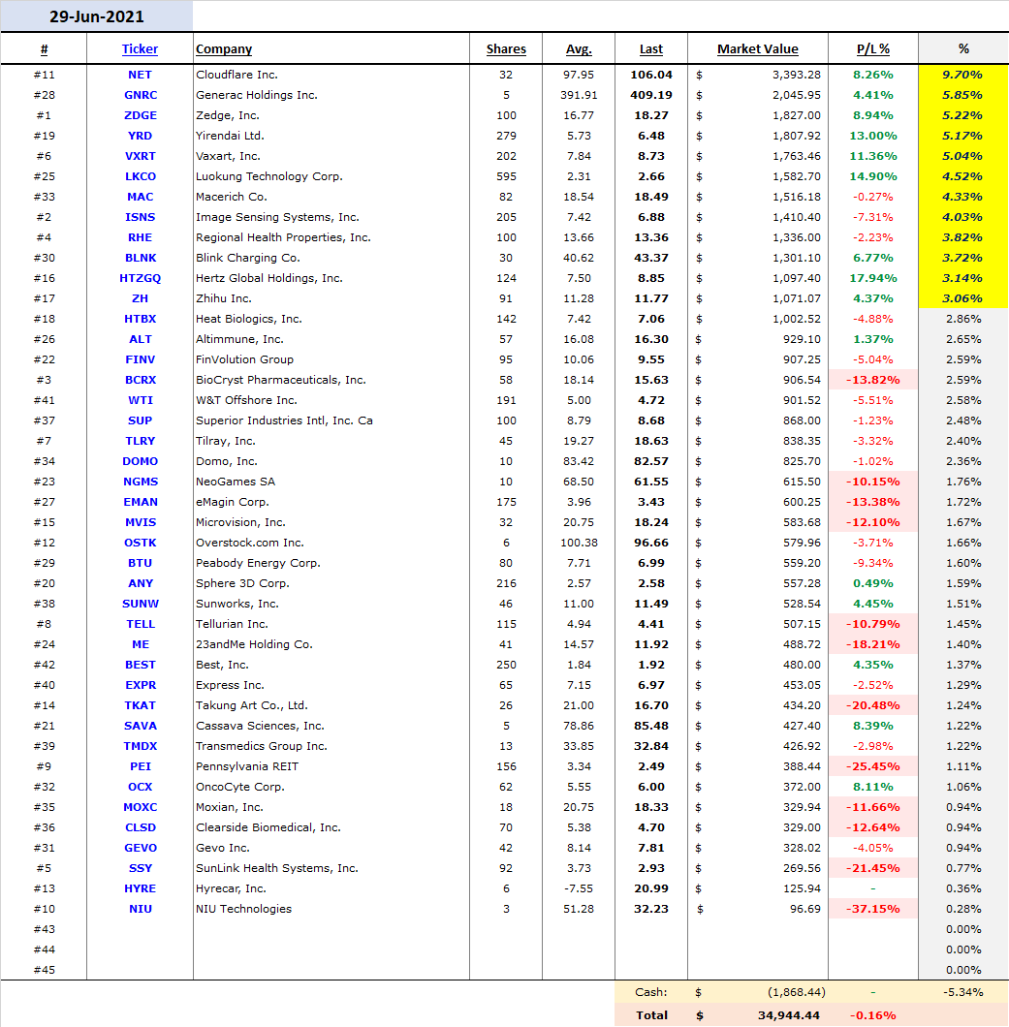Select the 595 shares cell

click(506, 176)
